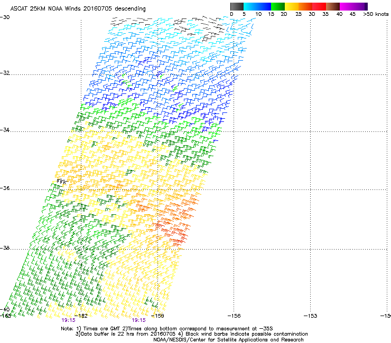The width and height of the screenshot is (391, 343).
Task: Click the latitude label '-40'
Action: coord(5,309)
